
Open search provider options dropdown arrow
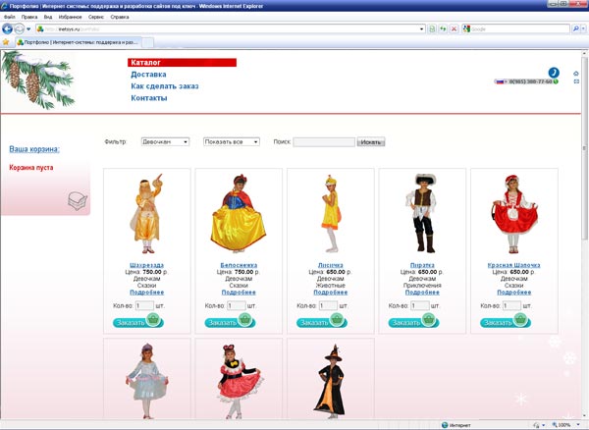(x=583, y=28)
